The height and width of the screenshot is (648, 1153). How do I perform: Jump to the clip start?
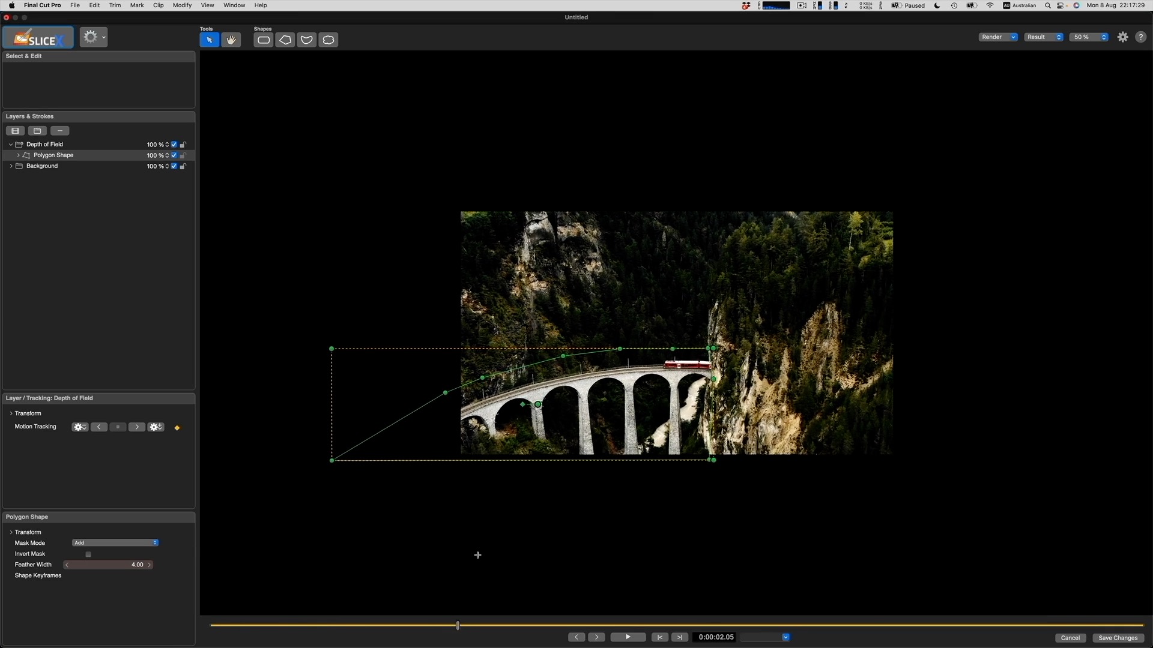(x=659, y=637)
